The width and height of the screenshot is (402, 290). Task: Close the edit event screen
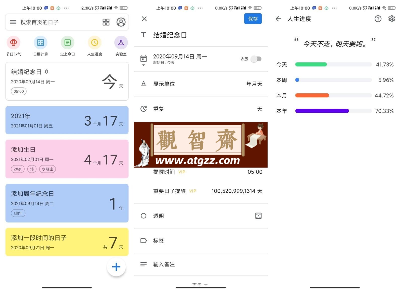click(x=144, y=19)
